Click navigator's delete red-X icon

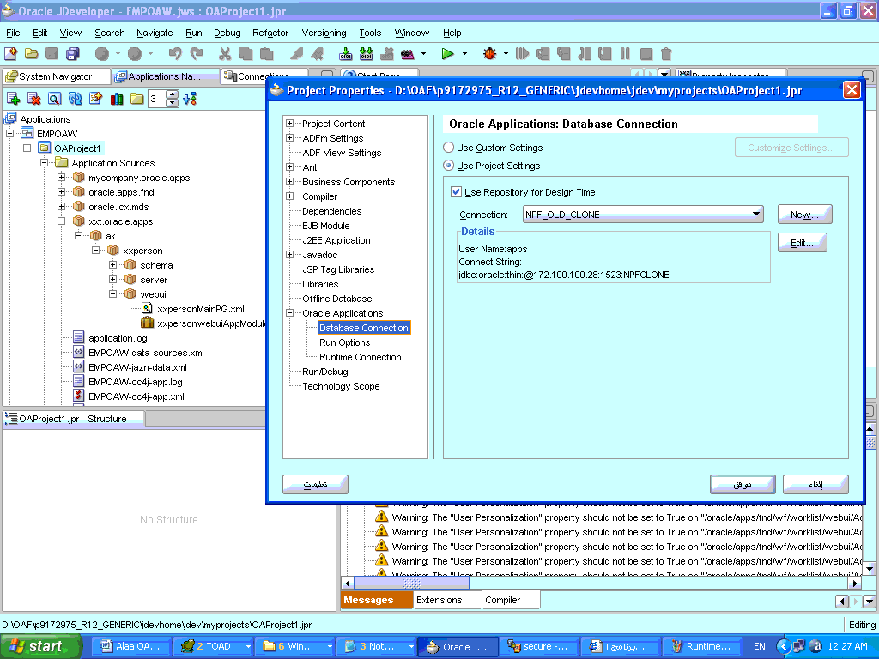tap(33, 100)
